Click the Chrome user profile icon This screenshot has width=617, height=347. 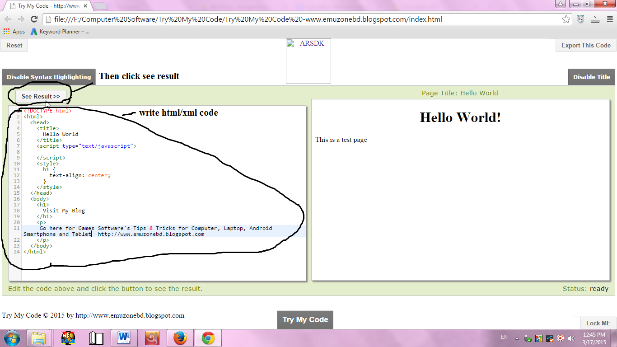[x=561, y=4]
